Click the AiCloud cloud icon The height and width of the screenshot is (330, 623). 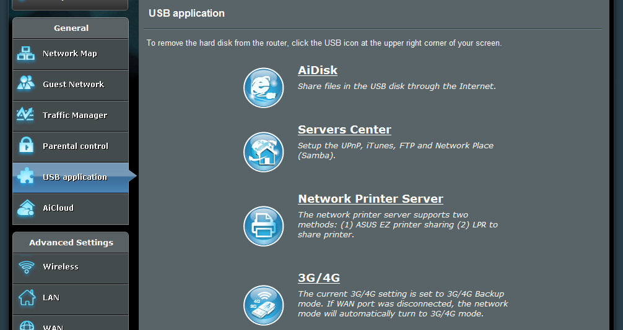coord(26,208)
